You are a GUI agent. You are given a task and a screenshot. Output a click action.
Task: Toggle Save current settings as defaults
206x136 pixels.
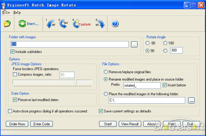click(x=125, y=111)
